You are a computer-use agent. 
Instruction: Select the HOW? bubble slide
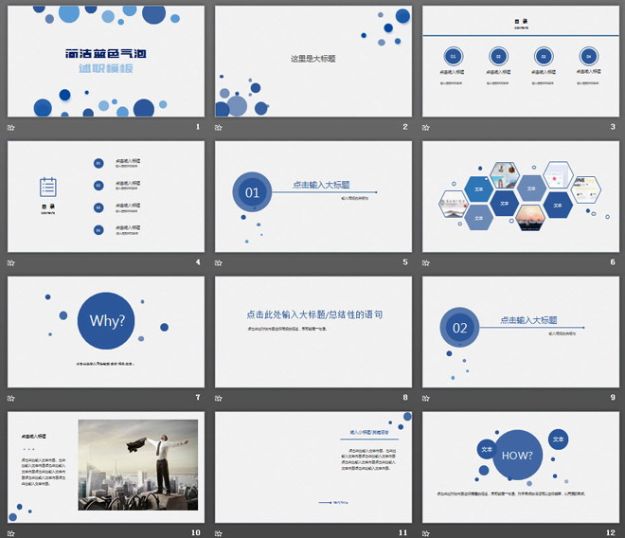(521, 467)
